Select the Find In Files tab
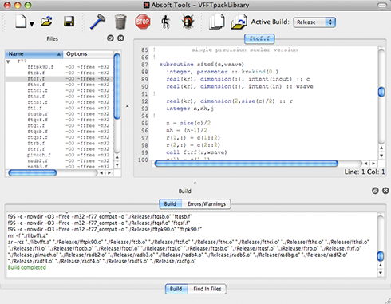Viewport: 391px width, 304px height. pyautogui.click(x=207, y=289)
